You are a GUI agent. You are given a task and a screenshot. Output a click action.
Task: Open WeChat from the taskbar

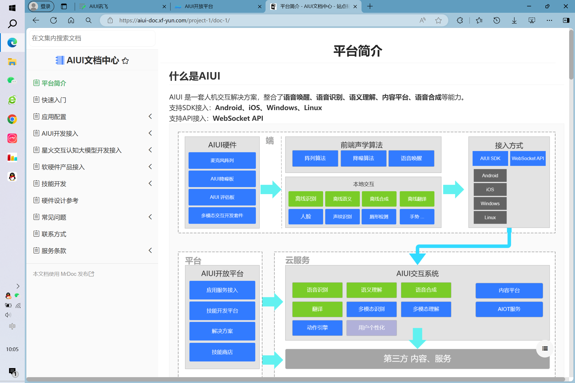12,80
